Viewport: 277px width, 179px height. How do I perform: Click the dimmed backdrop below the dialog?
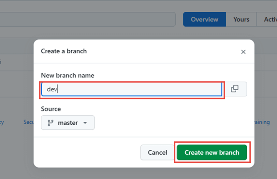[x=138, y=173]
